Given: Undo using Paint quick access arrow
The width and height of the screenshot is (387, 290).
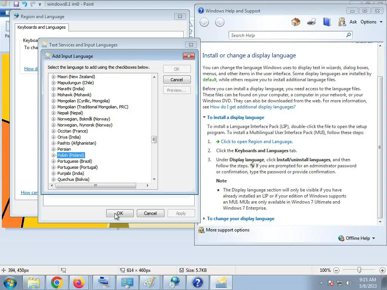Looking at the screenshot, I should [x=25, y=4].
